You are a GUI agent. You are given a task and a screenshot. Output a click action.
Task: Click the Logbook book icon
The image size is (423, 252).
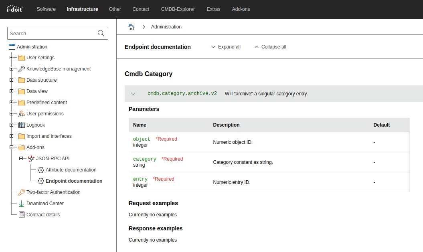pyautogui.click(x=21, y=125)
